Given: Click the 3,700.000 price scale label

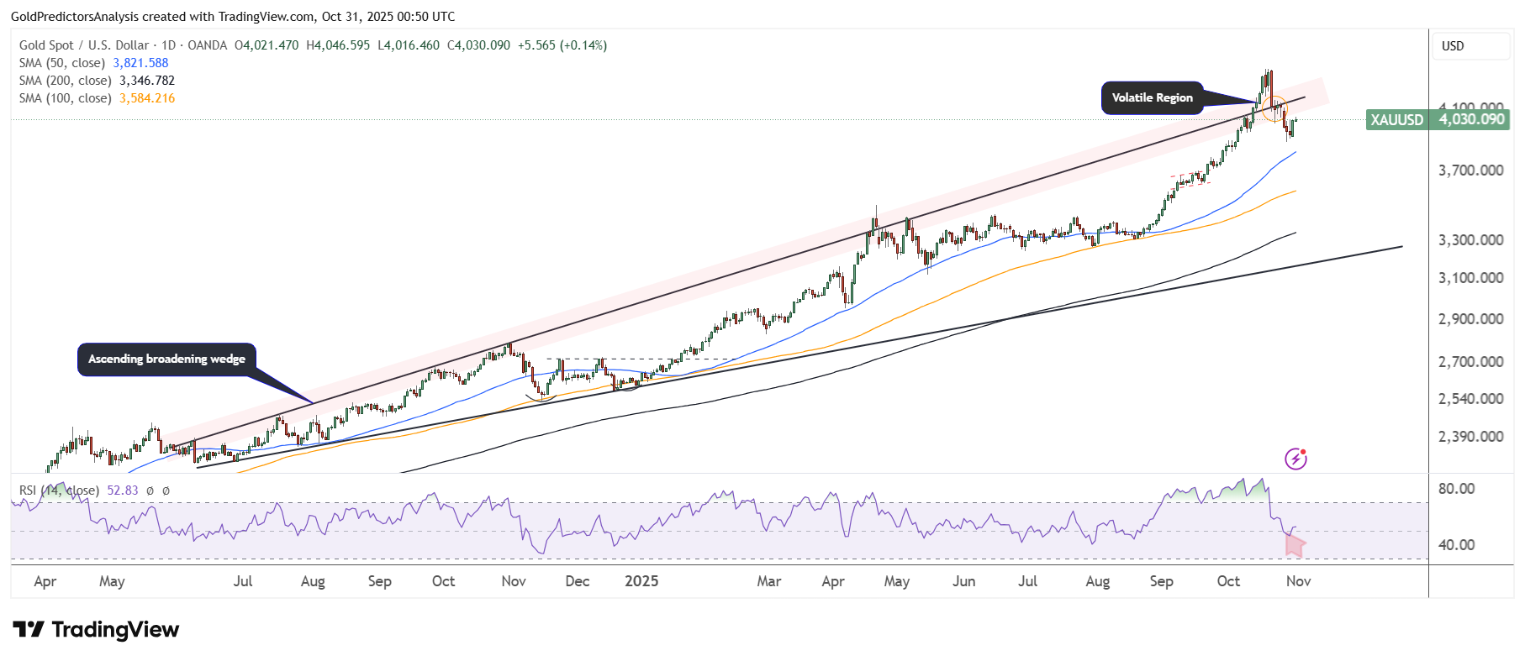Looking at the screenshot, I should [x=1470, y=170].
